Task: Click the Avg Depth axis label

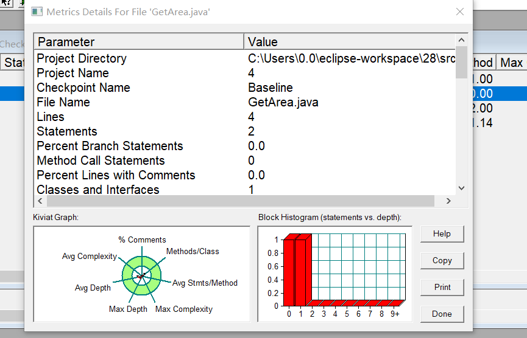Action: (93, 288)
